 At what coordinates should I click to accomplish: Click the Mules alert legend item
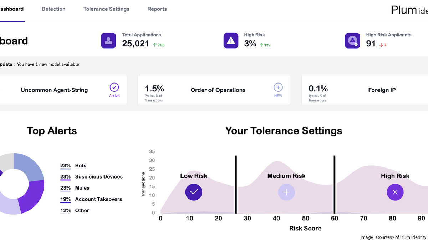82,188
